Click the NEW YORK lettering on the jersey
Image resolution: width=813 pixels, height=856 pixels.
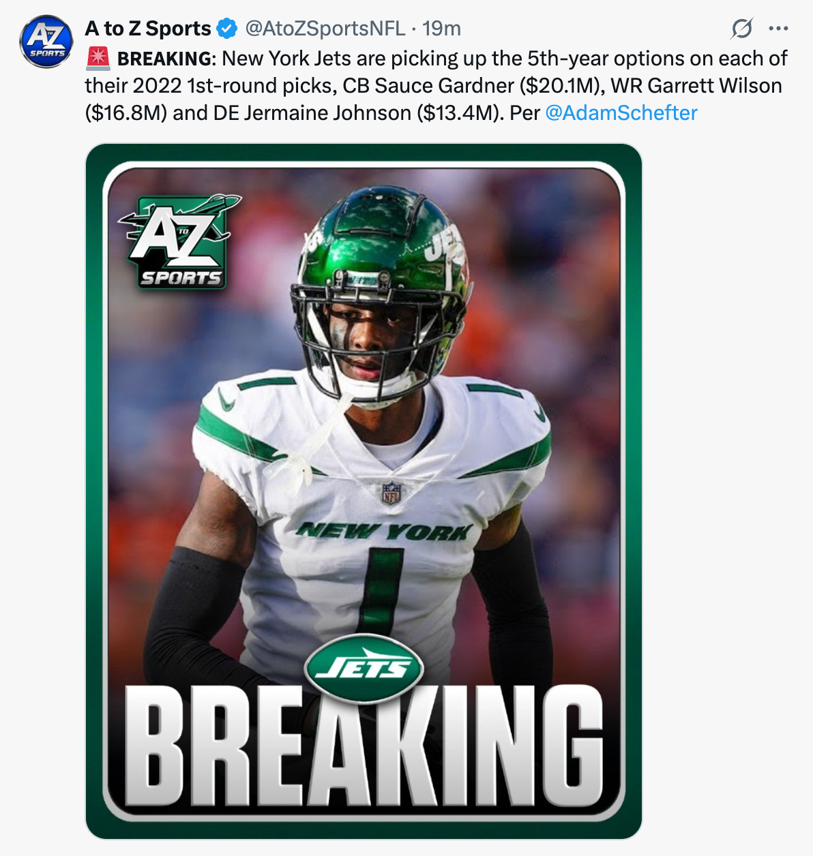coord(384,530)
